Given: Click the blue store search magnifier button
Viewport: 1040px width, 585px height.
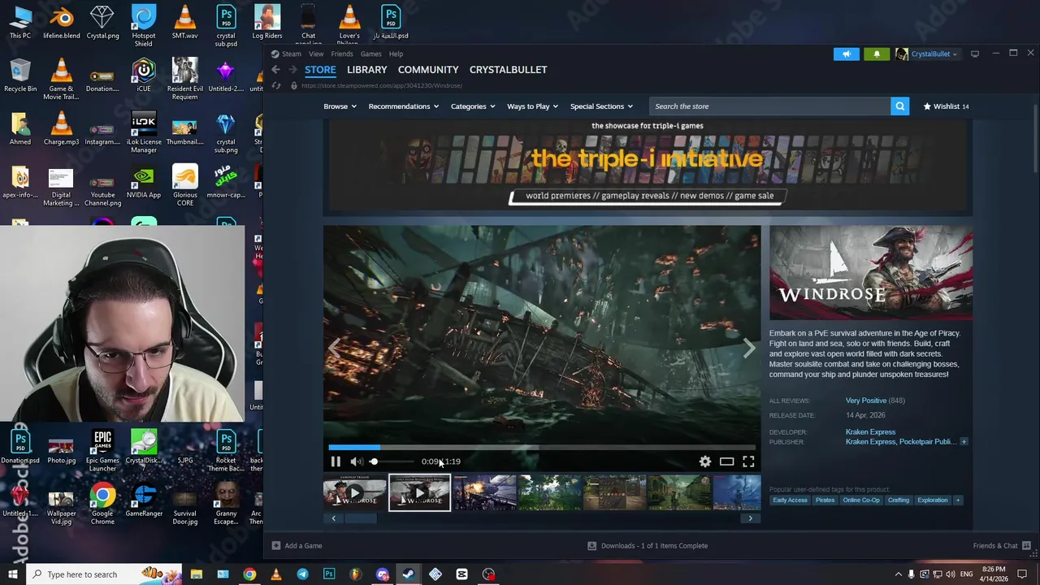Looking at the screenshot, I should [x=899, y=106].
